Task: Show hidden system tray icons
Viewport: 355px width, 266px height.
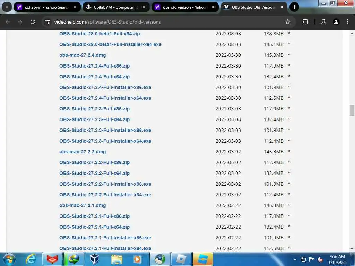Action: coord(295,259)
